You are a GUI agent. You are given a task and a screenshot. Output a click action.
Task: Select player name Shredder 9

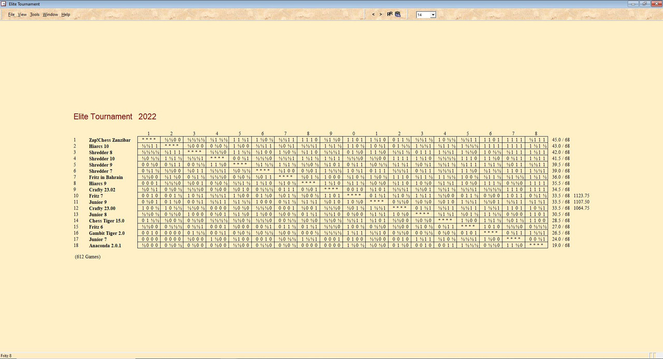(100, 165)
